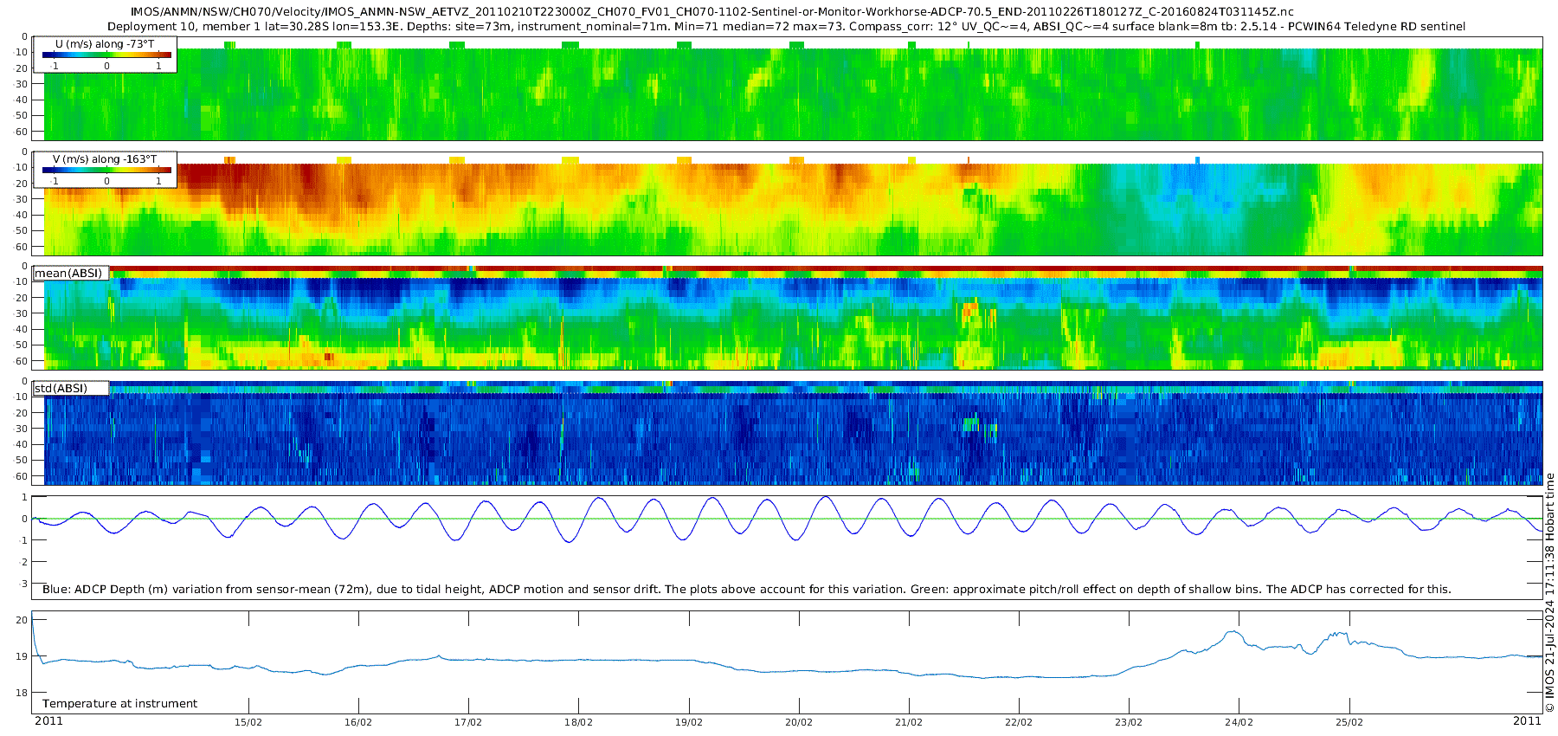Image resolution: width=1558 pixels, height=736 pixels.
Task: Click the 15/02 date tick label
Action: 248,722
